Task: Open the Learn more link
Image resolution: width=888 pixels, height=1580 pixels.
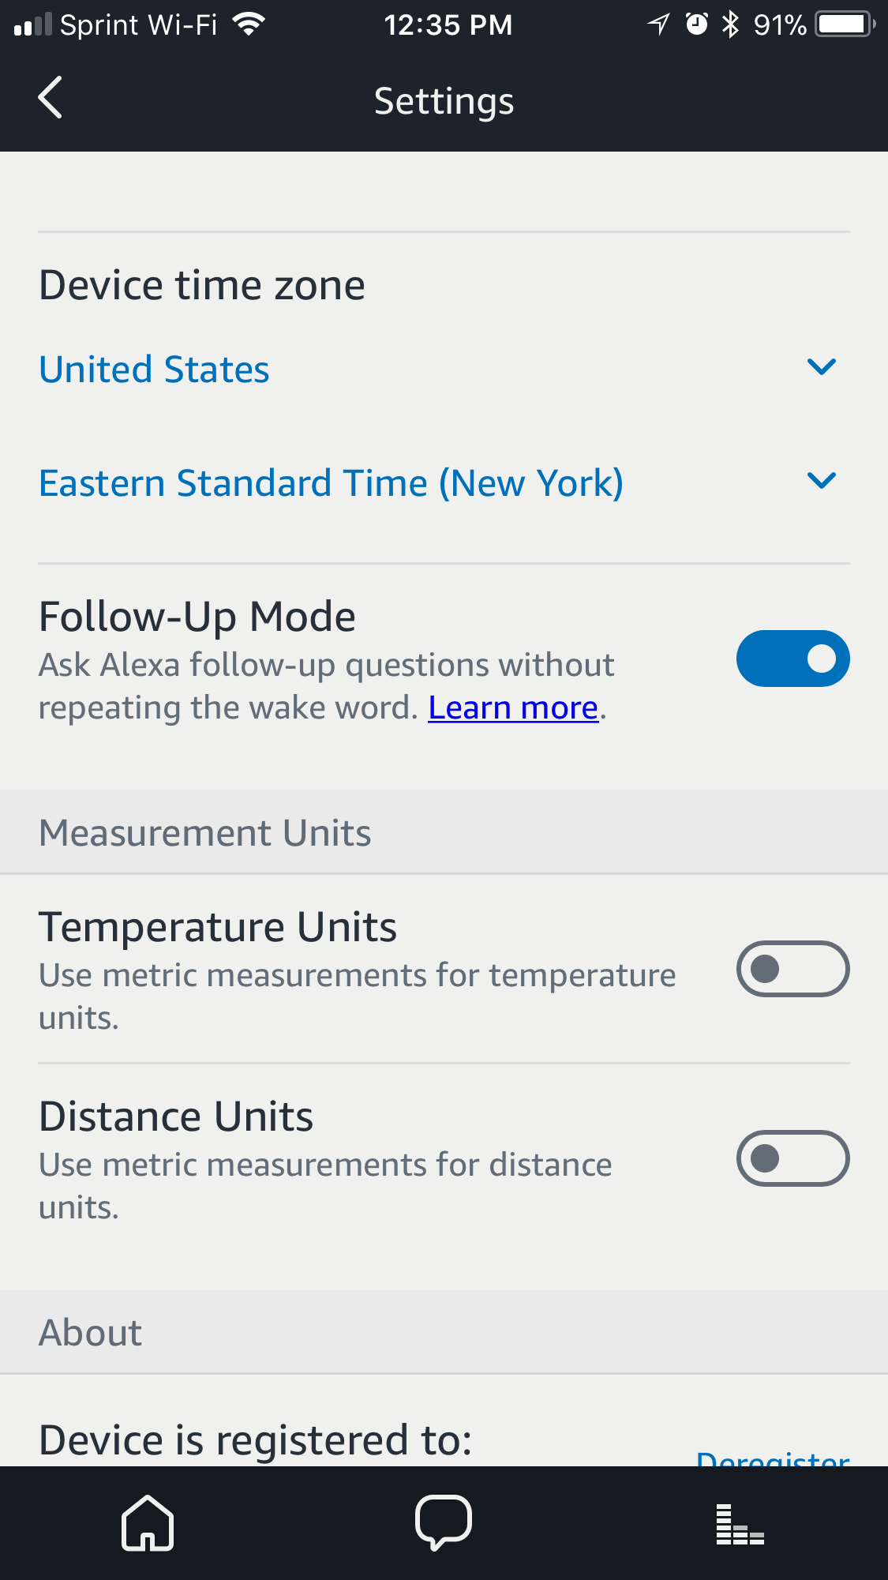Action: 513,708
